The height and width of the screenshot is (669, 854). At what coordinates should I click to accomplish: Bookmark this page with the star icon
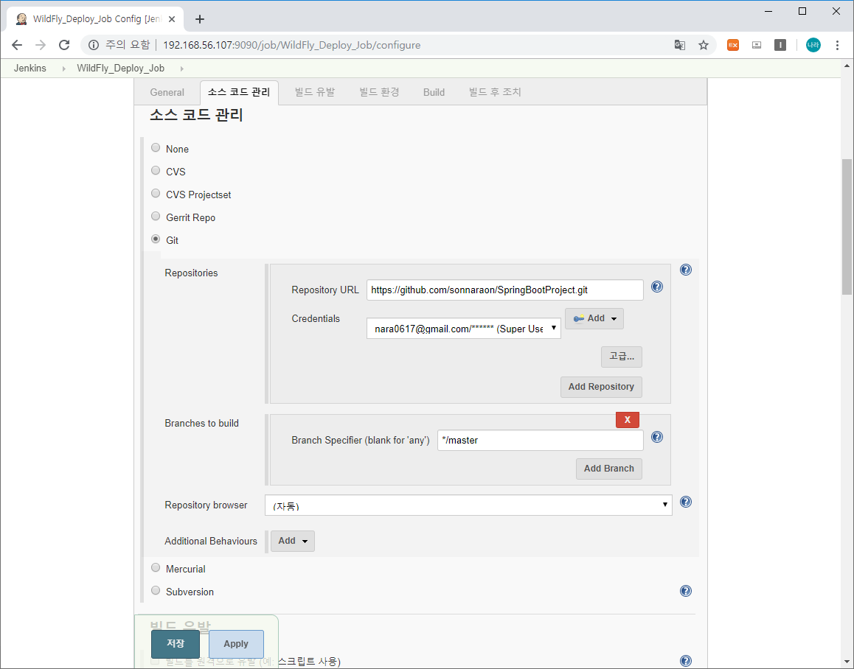click(x=704, y=45)
